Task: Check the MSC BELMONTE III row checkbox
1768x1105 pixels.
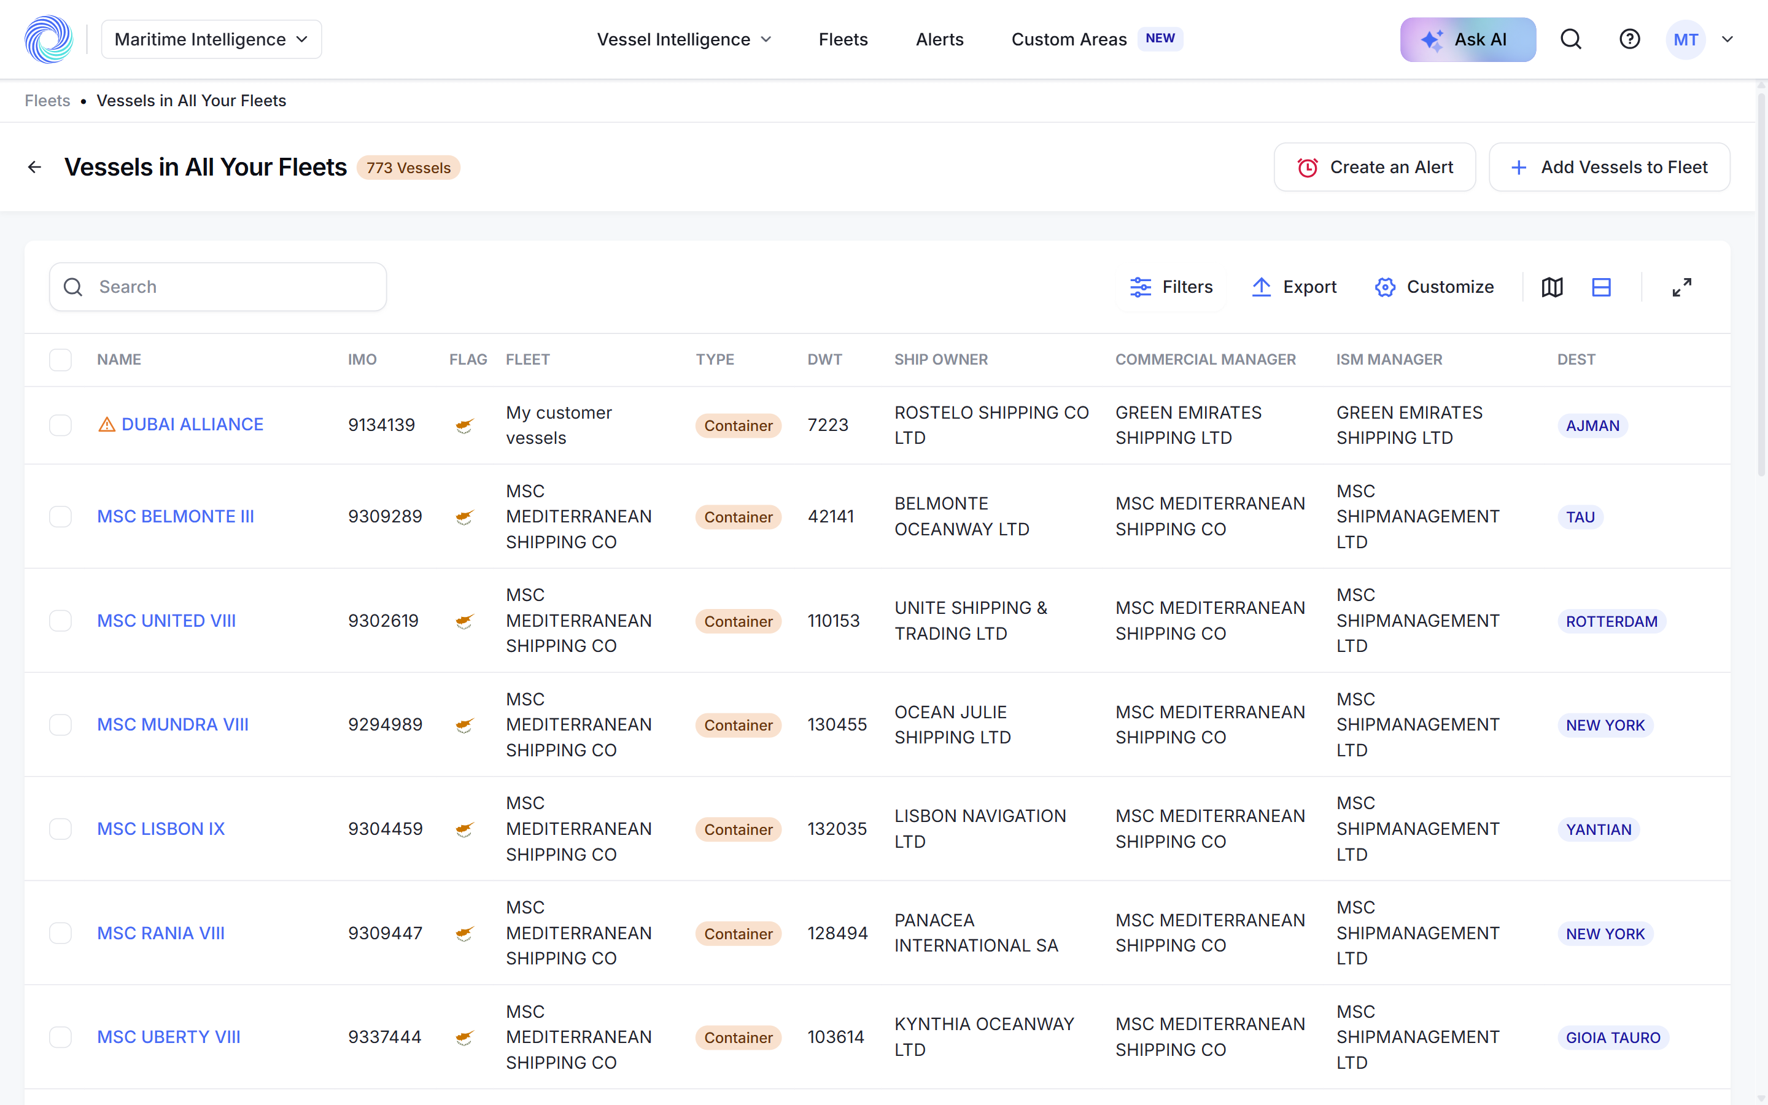Action: tap(61, 517)
